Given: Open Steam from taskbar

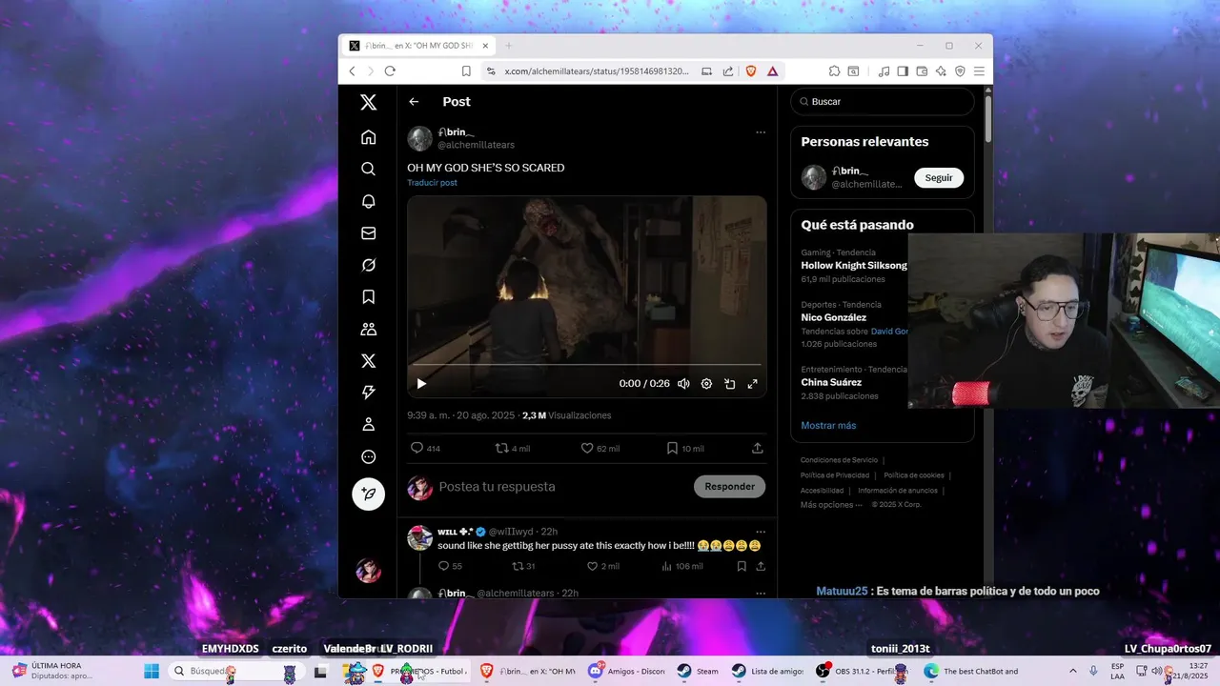Looking at the screenshot, I should coord(697,671).
